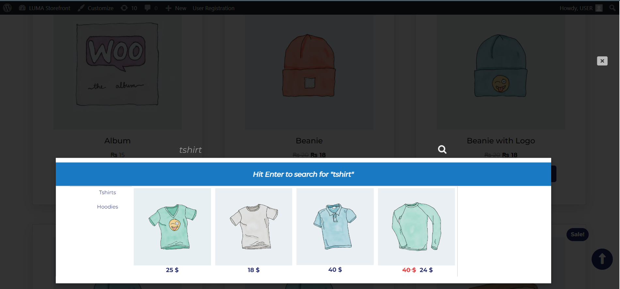620x289 pixels.
Task: Click the blue Beanie with Logo image
Action: (501, 72)
